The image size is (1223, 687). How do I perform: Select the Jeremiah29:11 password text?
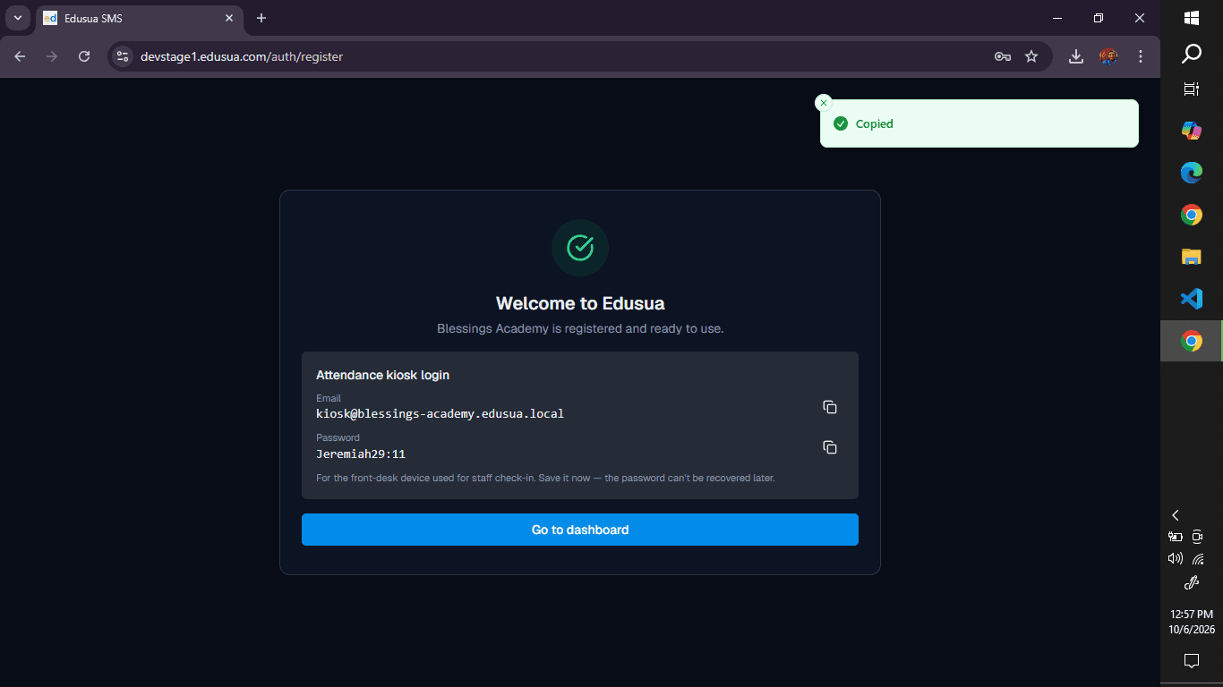(x=361, y=454)
